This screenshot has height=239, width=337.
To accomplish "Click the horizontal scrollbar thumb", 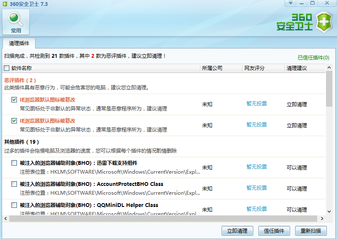I will (163, 219).
